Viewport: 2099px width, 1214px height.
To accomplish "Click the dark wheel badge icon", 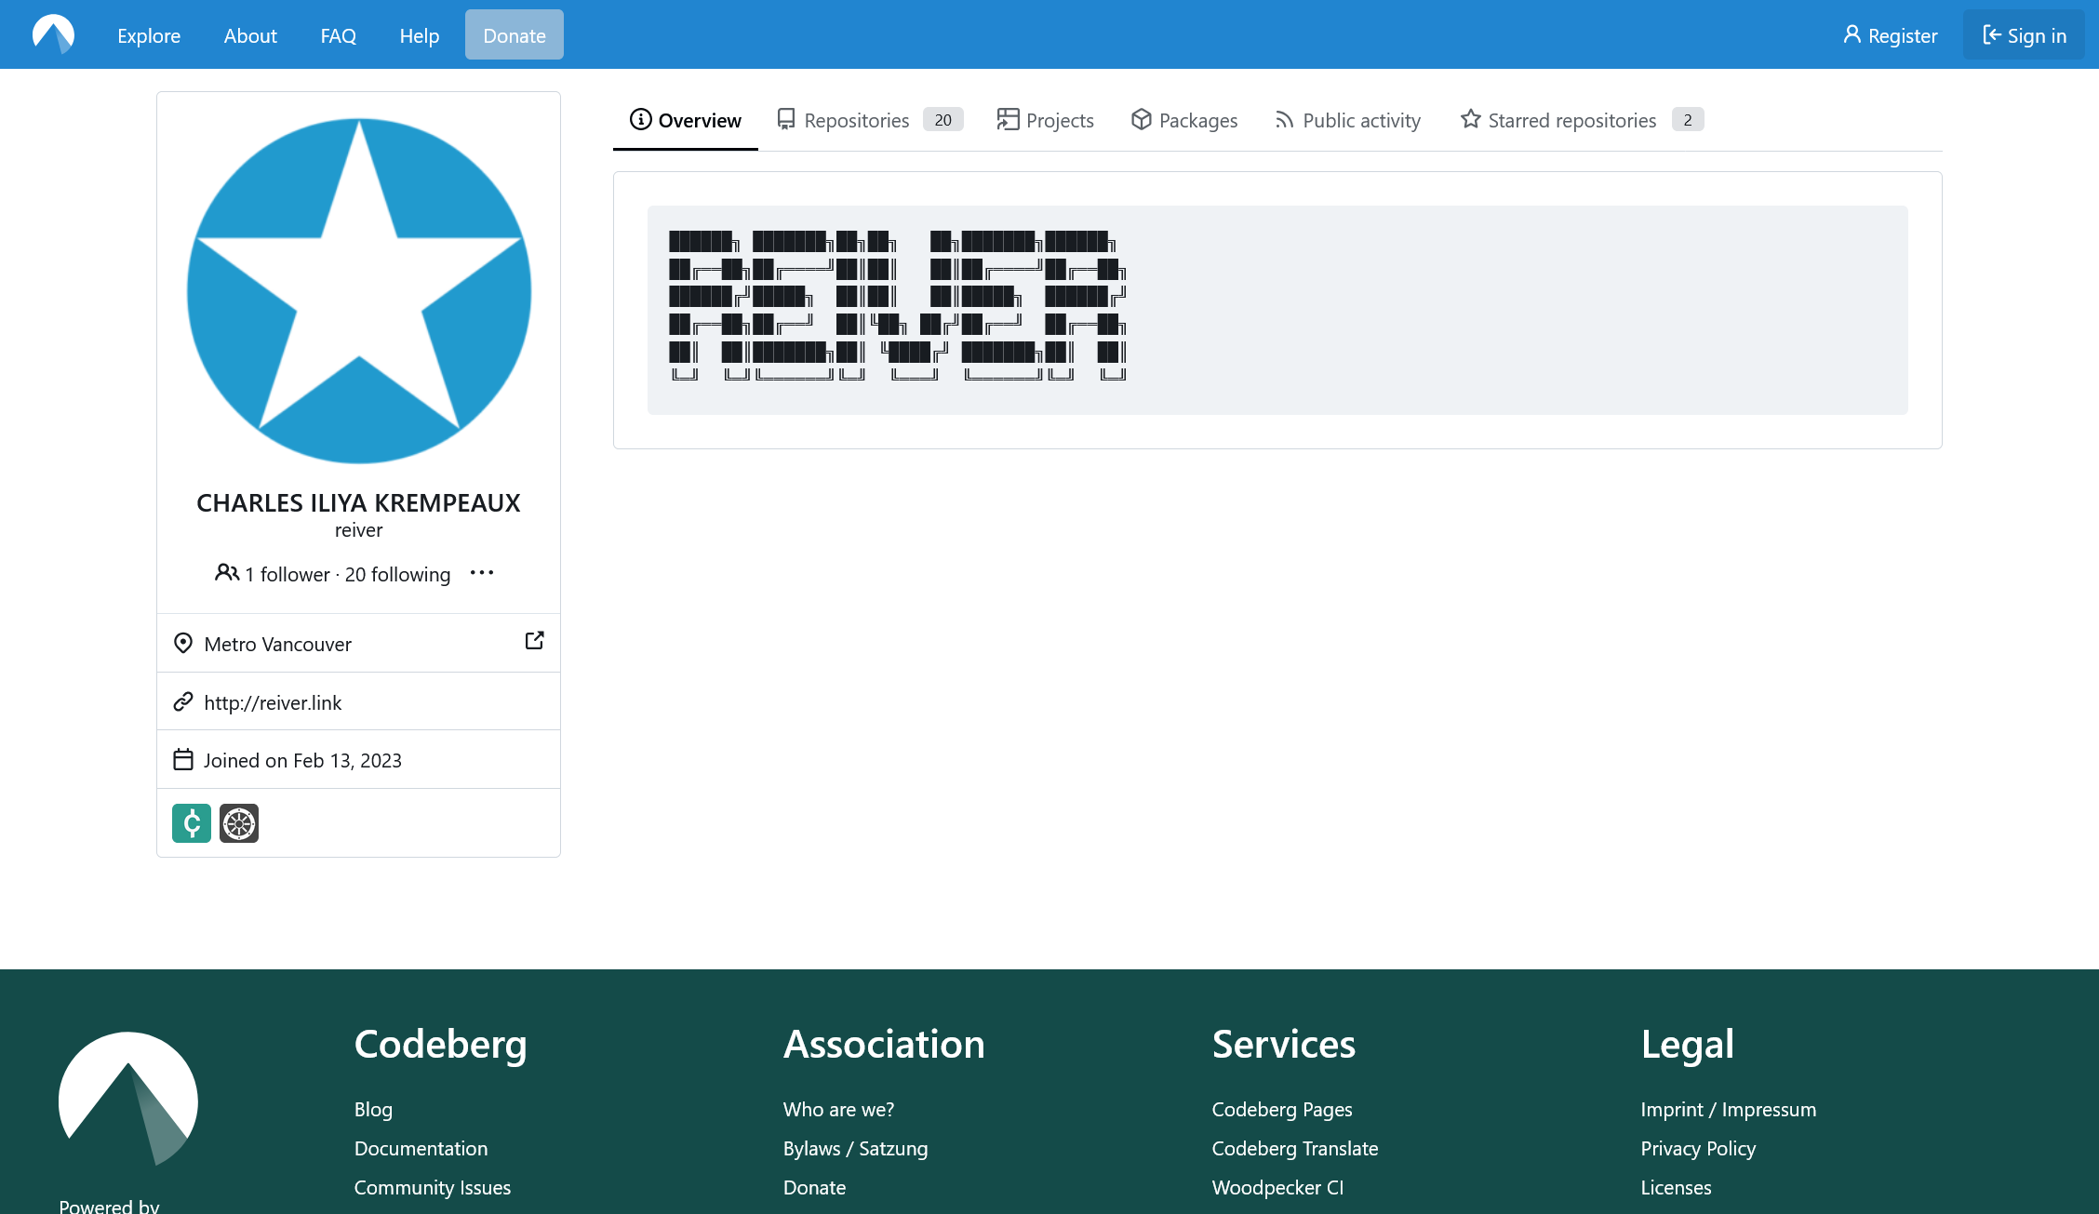I will [239, 823].
